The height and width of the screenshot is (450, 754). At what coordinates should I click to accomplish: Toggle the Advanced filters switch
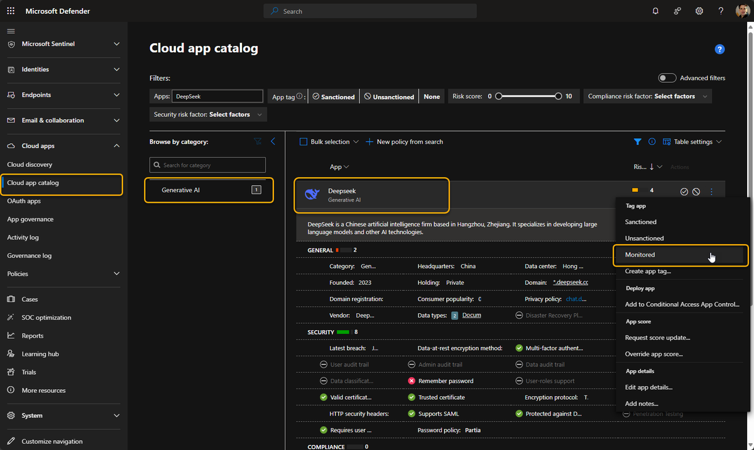667,78
